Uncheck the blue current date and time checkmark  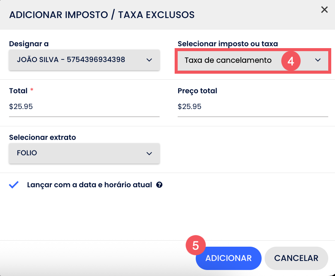coord(14,185)
